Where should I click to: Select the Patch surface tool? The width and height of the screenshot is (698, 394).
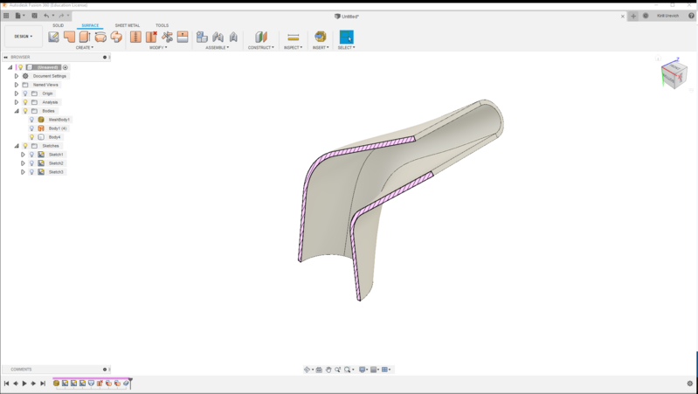[x=69, y=37]
